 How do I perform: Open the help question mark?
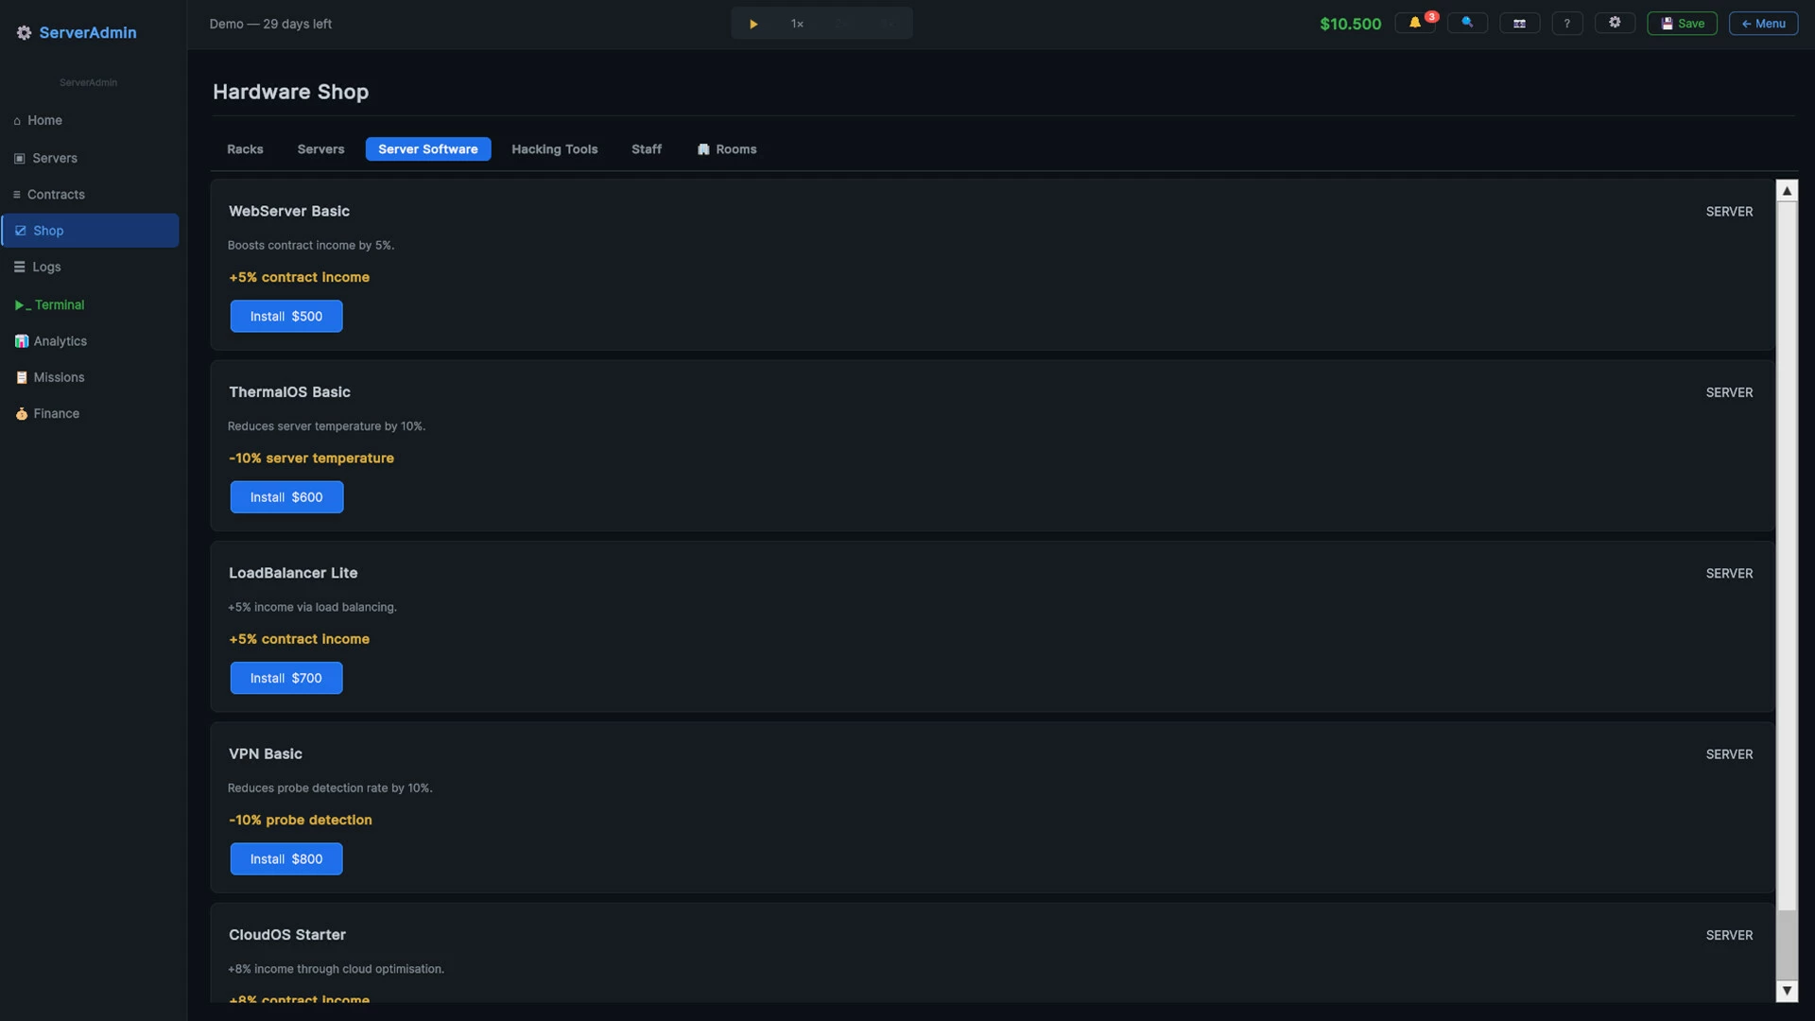[x=1567, y=24]
